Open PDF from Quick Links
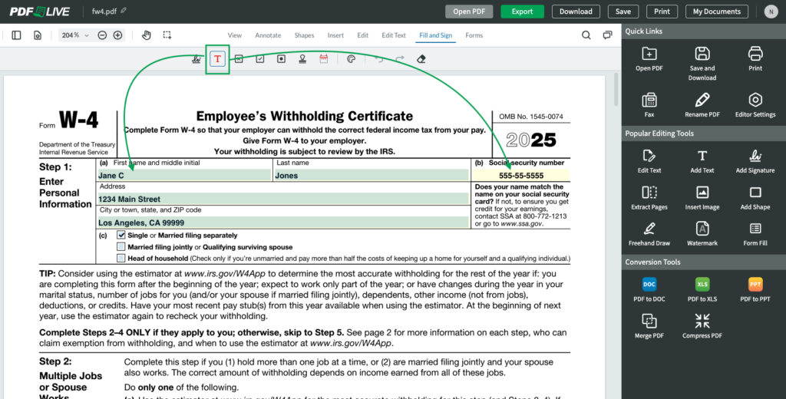Viewport: 786px width, 399px height. [x=649, y=59]
